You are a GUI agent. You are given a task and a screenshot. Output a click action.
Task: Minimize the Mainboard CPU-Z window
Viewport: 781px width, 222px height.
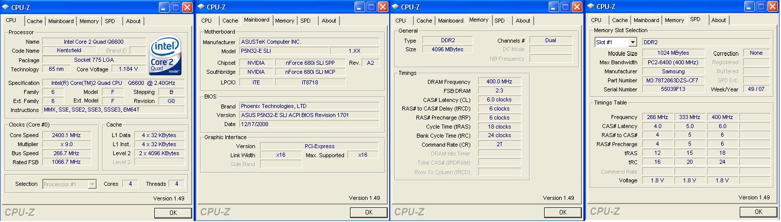pos(360,7)
